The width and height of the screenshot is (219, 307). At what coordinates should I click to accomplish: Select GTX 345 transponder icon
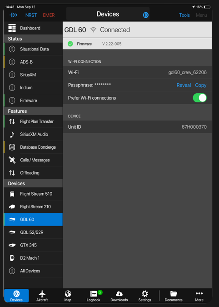coord(12,245)
